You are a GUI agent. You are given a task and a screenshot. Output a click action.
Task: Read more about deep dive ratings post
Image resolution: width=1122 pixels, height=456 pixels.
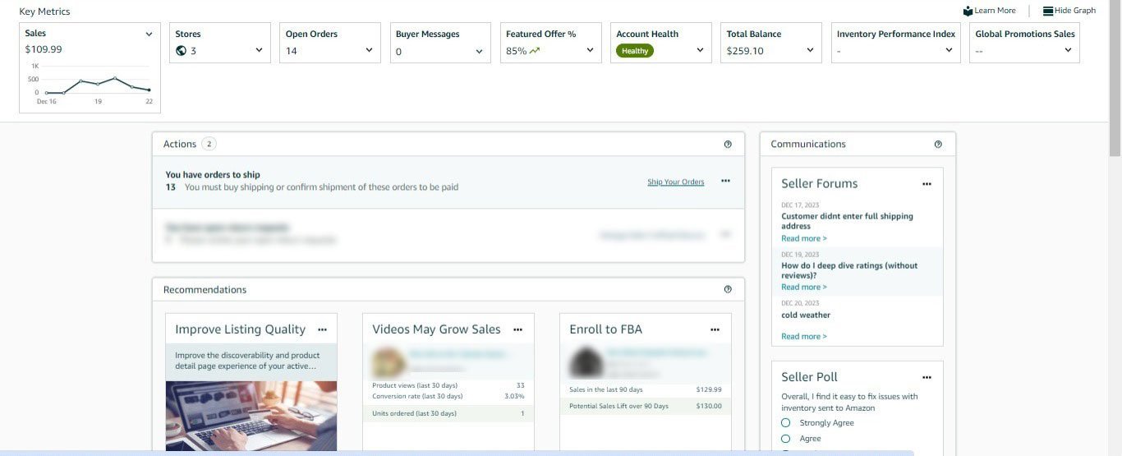coord(803,287)
